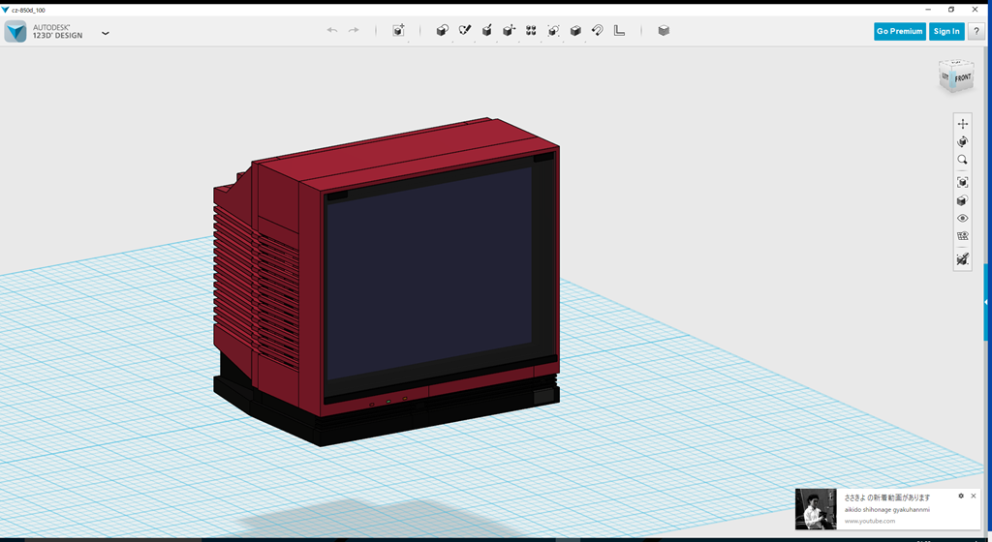This screenshot has width=992, height=542.
Task: Click the Redo arrow in toolbar
Action: pos(354,31)
